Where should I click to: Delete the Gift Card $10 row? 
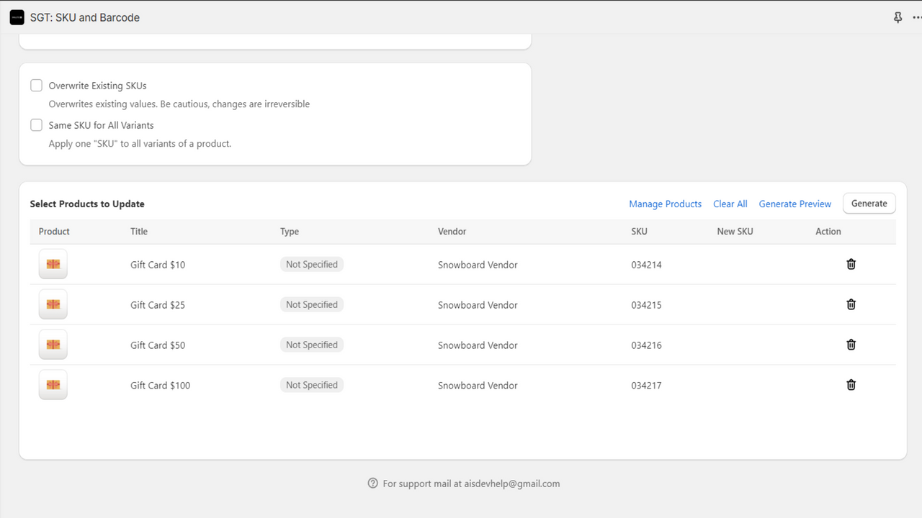pos(851,264)
